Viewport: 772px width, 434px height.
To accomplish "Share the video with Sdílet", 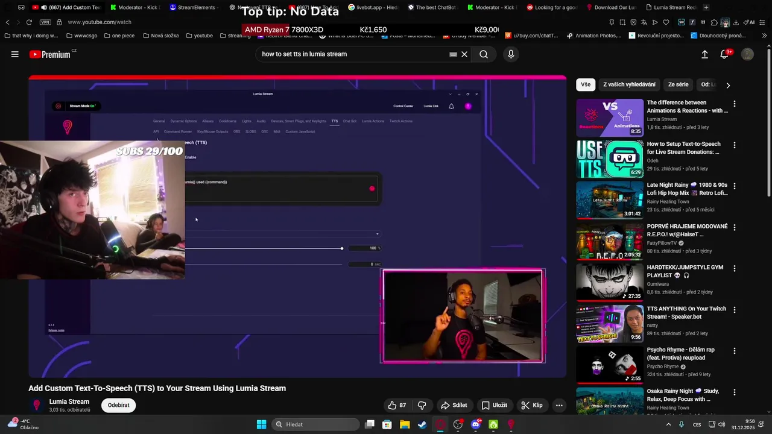I will point(454,405).
